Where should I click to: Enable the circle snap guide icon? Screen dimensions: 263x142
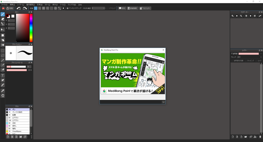coord(55,8)
